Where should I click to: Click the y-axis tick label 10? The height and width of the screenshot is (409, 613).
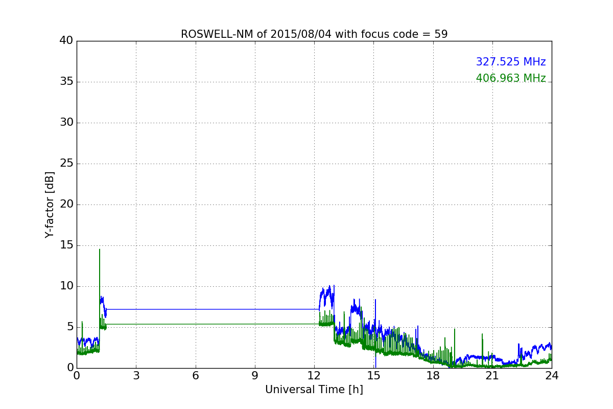click(x=66, y=286)
